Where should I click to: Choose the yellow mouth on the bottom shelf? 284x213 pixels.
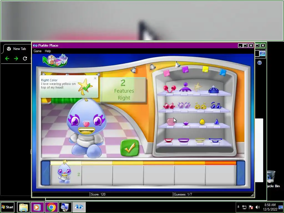[200, 140]
